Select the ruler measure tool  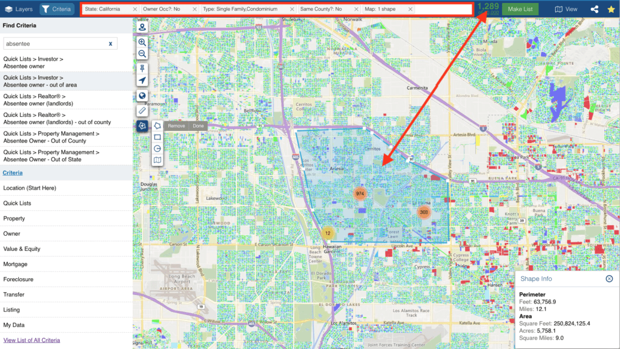[142, 110]
